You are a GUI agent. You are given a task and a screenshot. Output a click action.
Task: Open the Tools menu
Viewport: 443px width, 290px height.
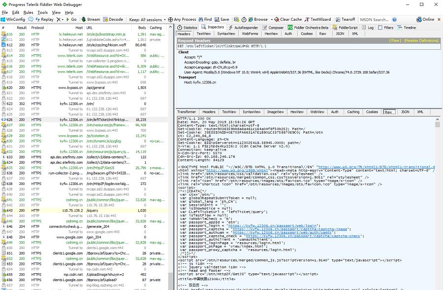tap(42, 12)
